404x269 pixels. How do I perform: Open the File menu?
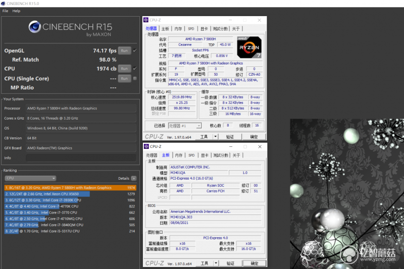click(5, 11)
